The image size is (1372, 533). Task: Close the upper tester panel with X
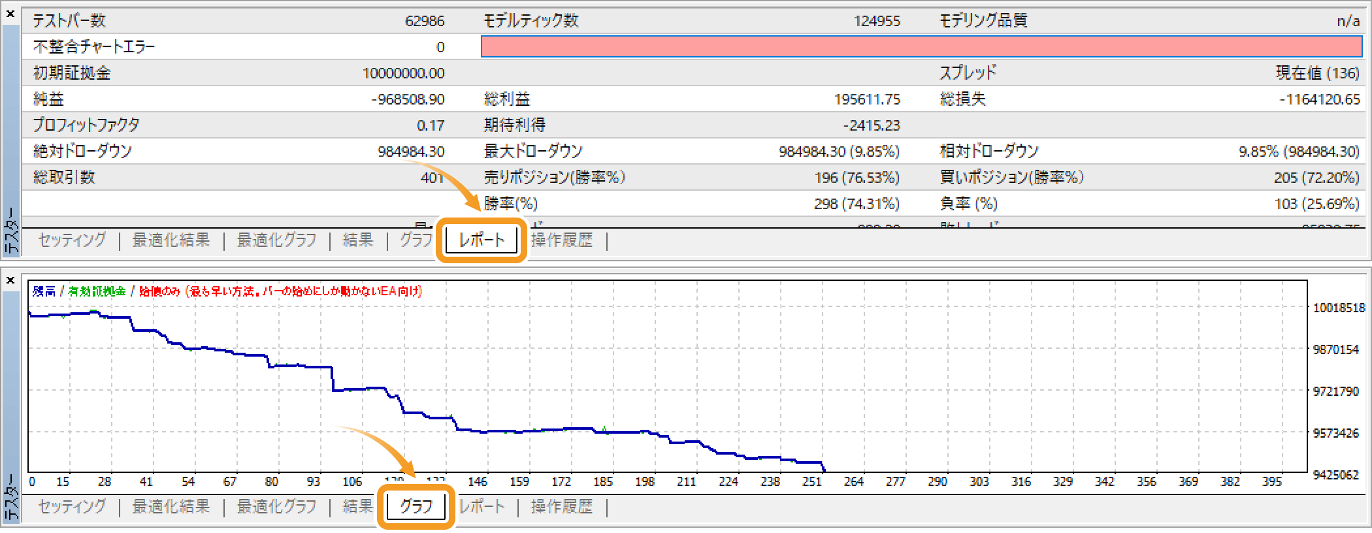10,14
